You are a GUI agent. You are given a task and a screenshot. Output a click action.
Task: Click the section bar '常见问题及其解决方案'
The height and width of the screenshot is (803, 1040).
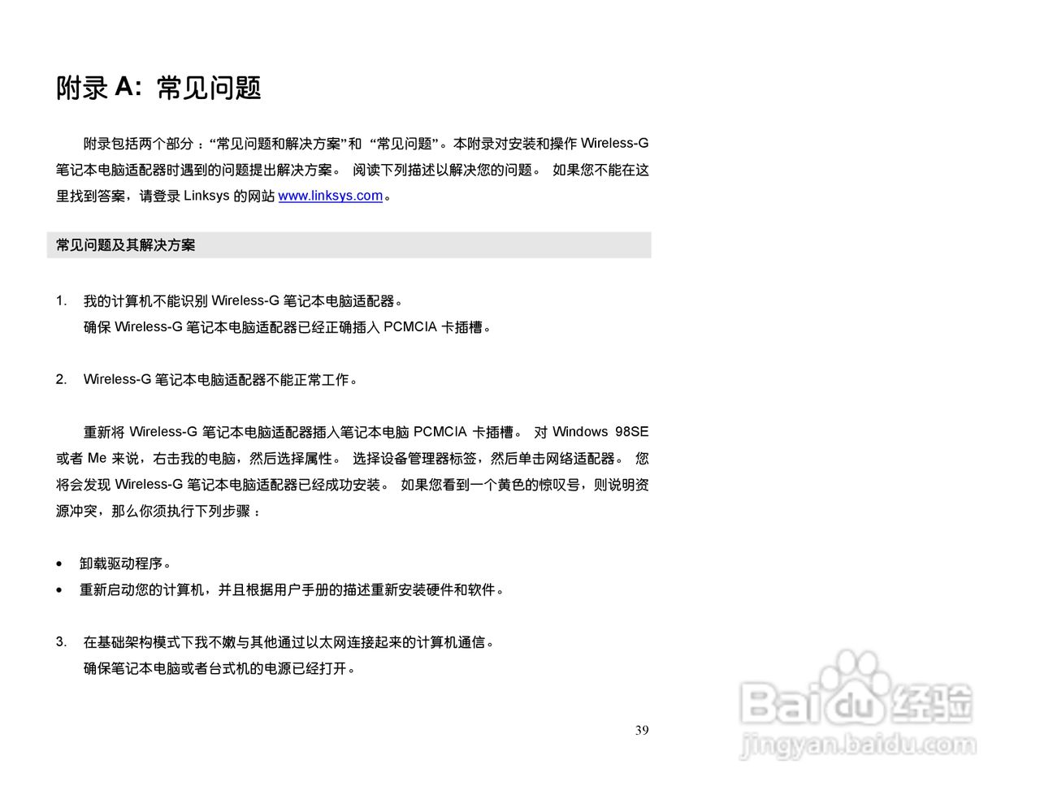click(x=349, y=245)
